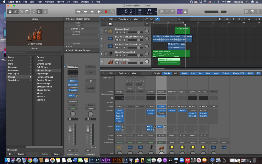262x164 pixels.
Task: Open the Navigate menu
Action: pyautogui.click(x=50, y=2)
